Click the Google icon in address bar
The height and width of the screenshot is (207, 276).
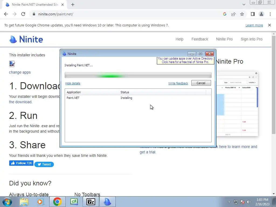tap(225, 14)
